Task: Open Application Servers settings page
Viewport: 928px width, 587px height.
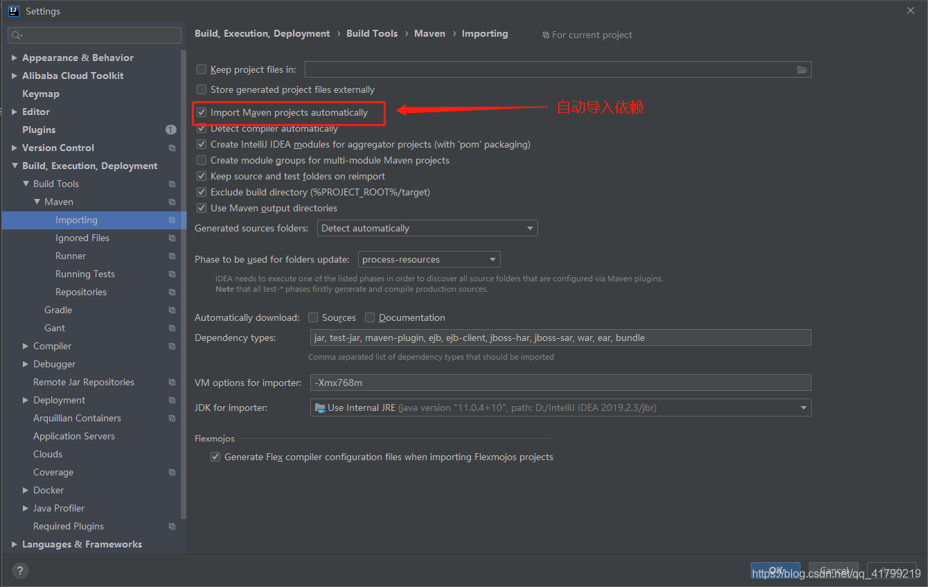Action: click(x=74, y=436)
